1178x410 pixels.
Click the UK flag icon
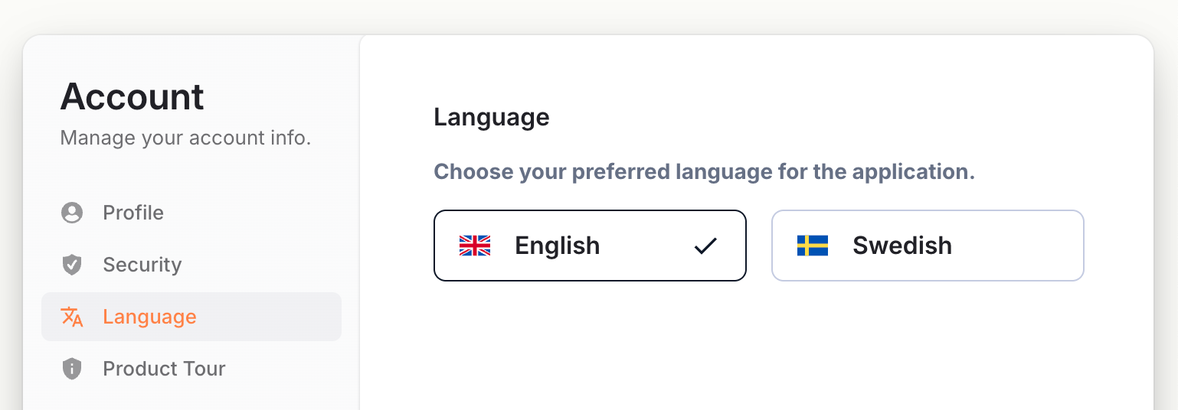click(x=475, y=246)
